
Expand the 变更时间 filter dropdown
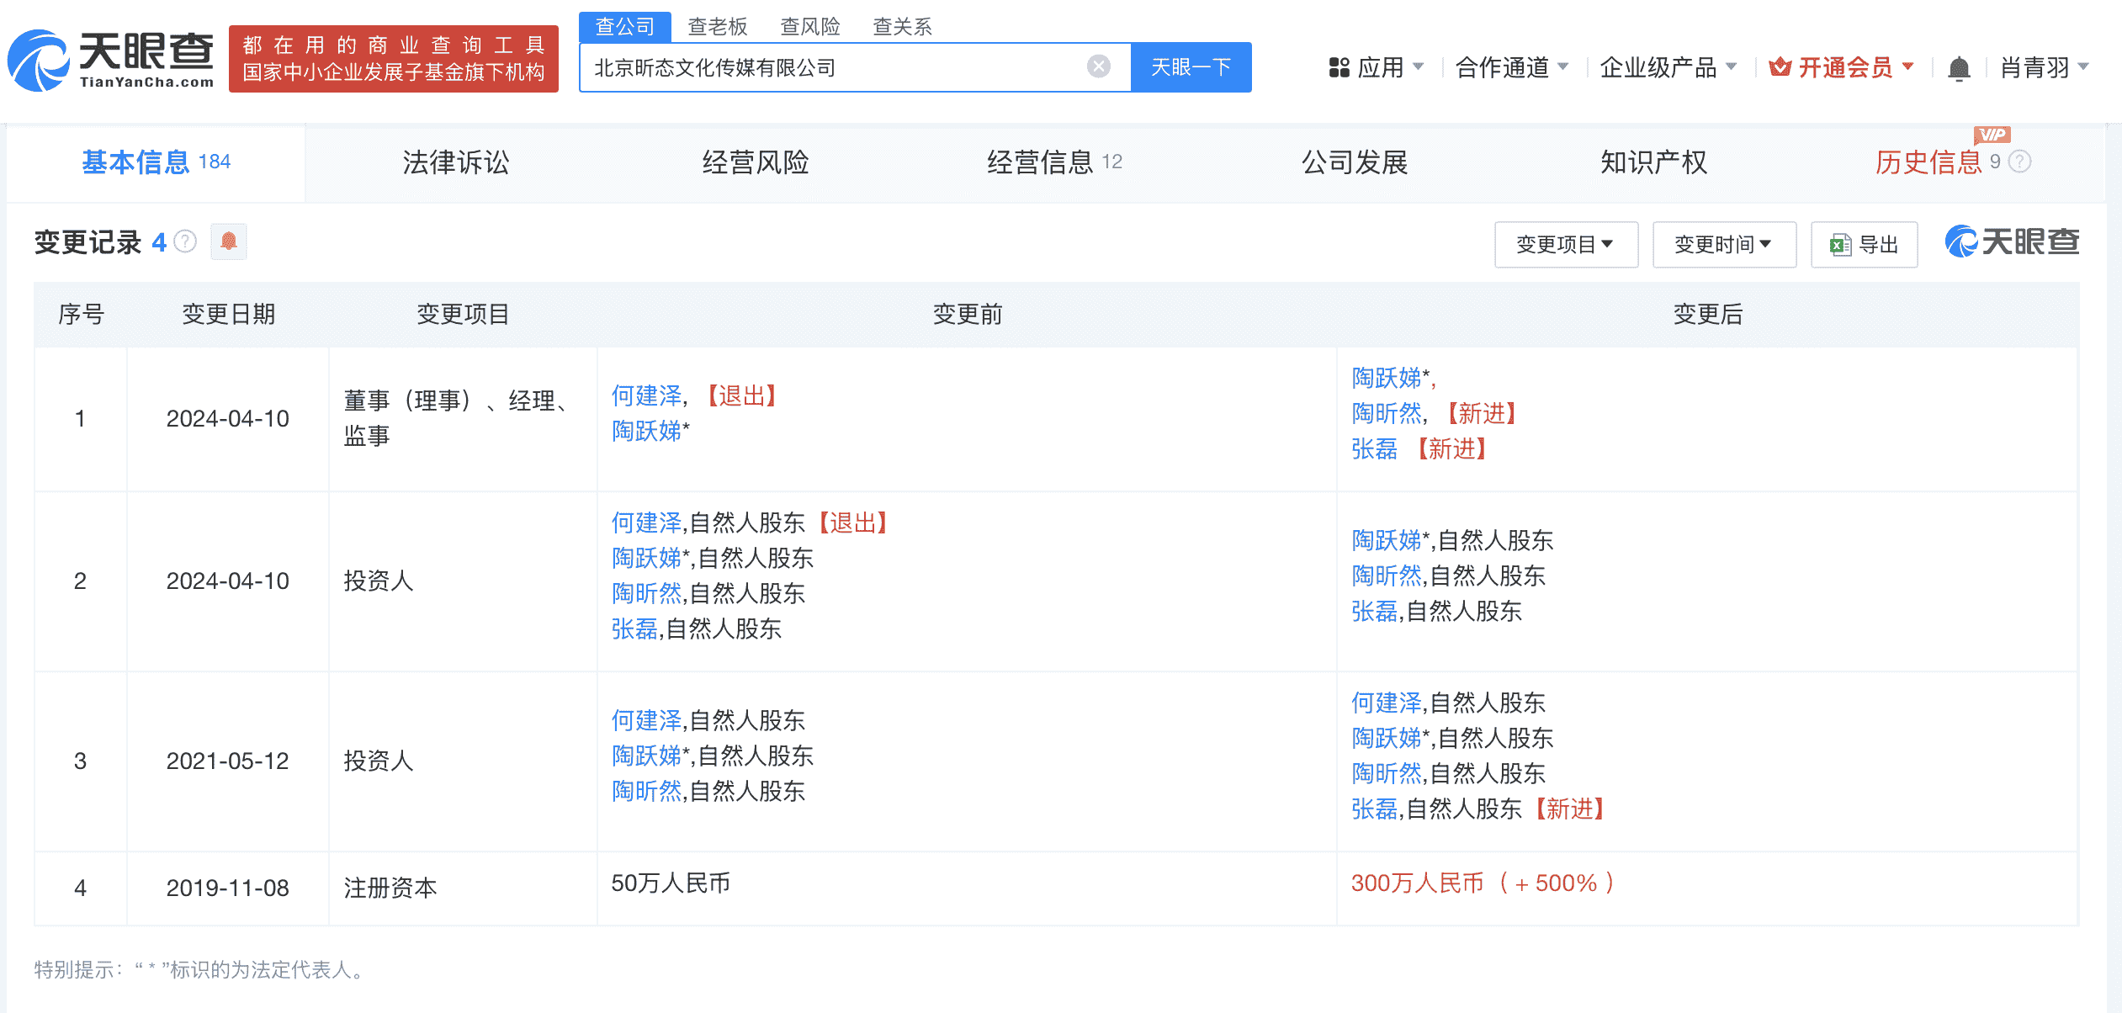pos(1723,245)
